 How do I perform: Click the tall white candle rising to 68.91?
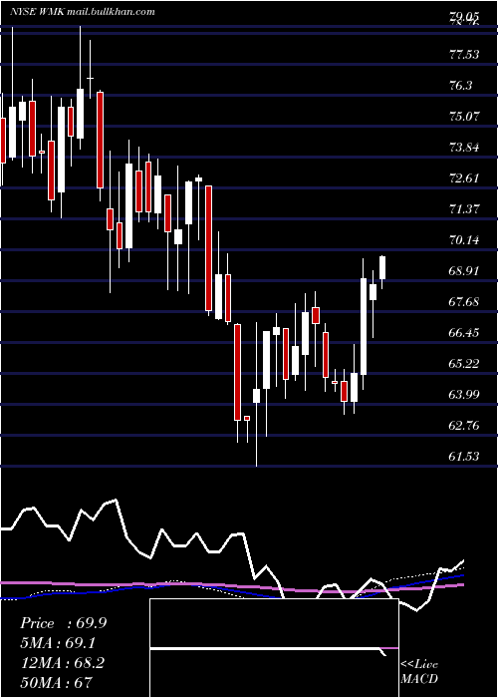click(x=364, y=326)
